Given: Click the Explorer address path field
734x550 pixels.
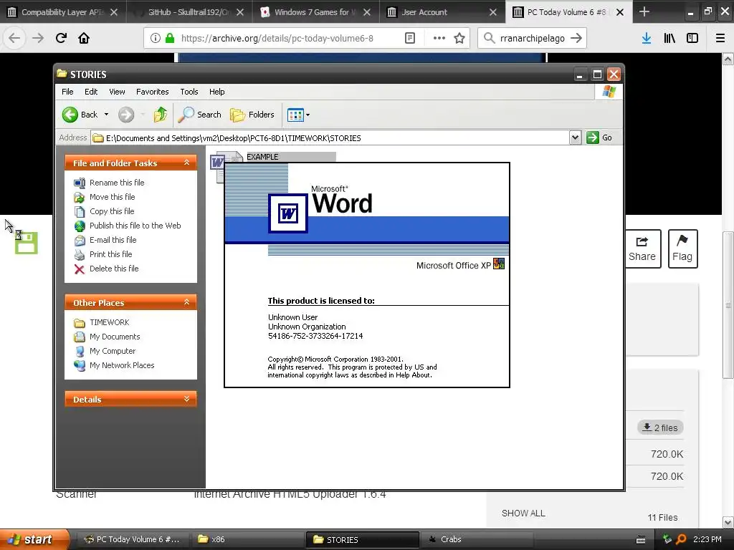Looking at the screenshot, I should (x=330, y=138).
